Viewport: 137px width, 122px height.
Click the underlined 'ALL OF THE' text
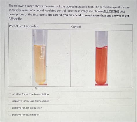click(111, 11)
